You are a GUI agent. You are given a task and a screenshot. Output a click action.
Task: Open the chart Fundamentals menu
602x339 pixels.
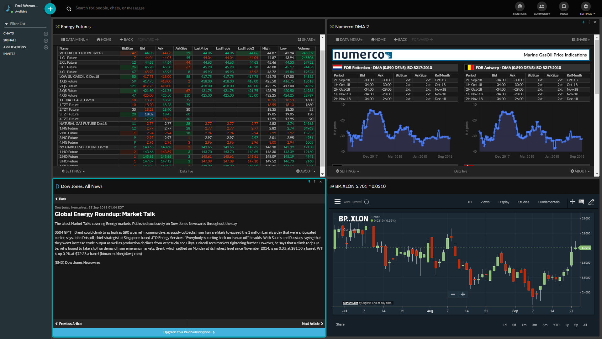549,202
